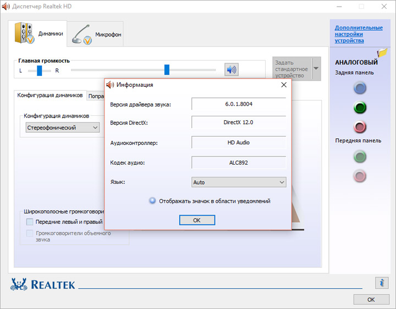Click Задать стандартное устройство button
This screenshot has height=309, width=396.
pos(292,69)
